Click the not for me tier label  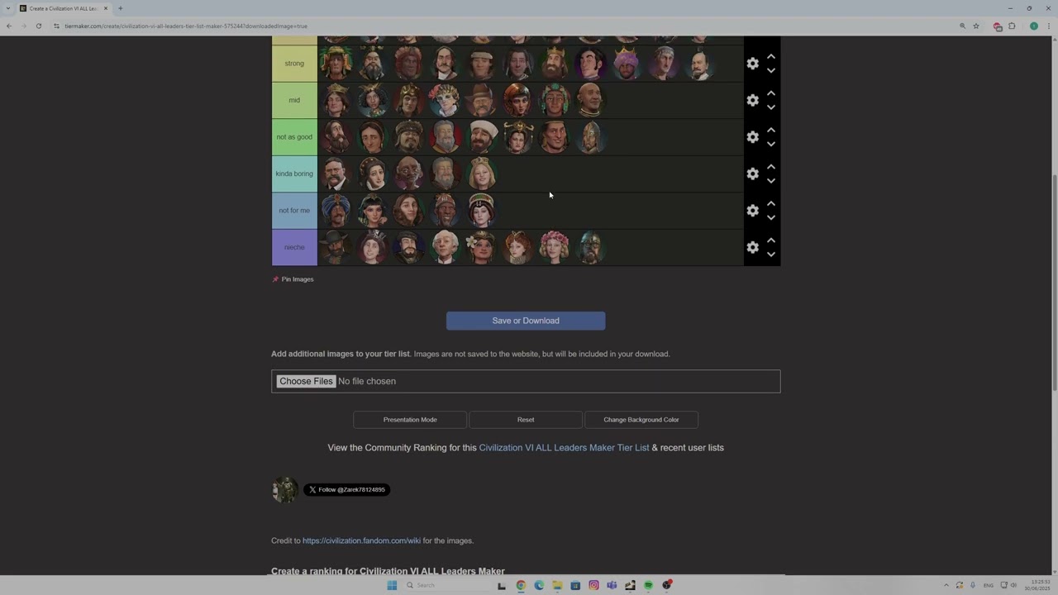pyautogui.click(x=294, y=211)
